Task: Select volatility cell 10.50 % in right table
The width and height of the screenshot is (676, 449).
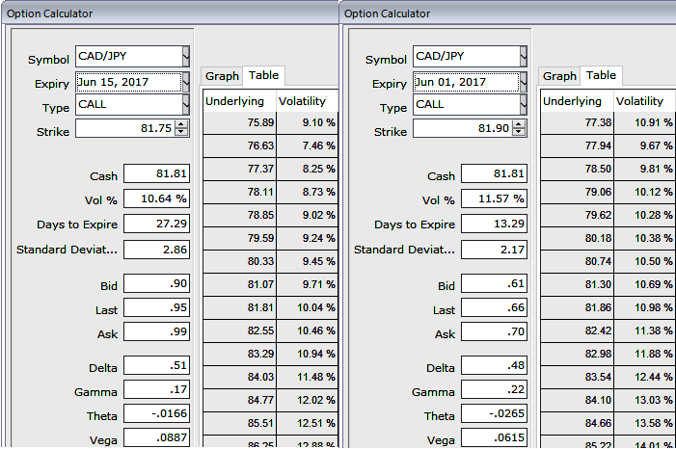Action: coord(644,261)
